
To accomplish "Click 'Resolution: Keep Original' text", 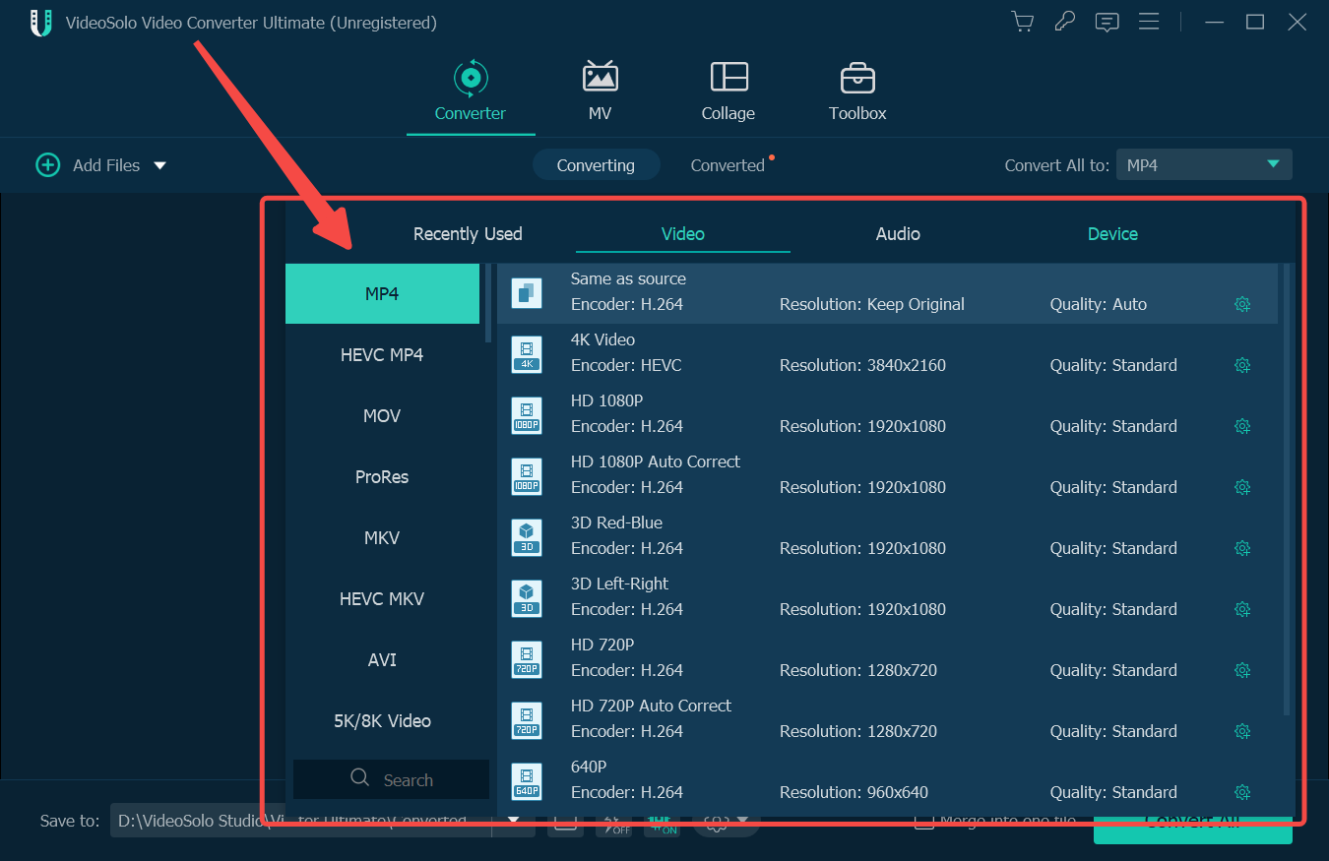I will (872, 304).
